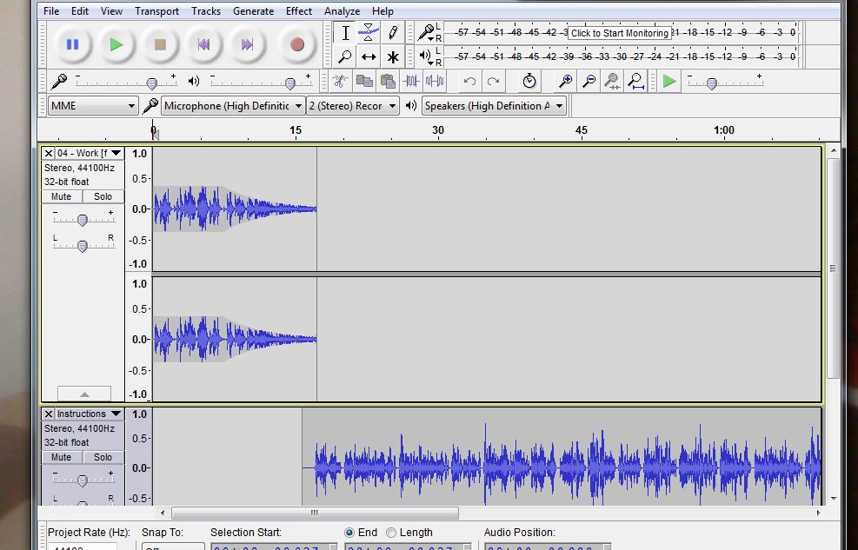The image size is (858, 550).
Task: Stop playback with the Stop button
Action: (160, 45)
